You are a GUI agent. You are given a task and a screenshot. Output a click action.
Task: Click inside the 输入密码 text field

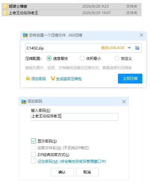coord(75,117)
